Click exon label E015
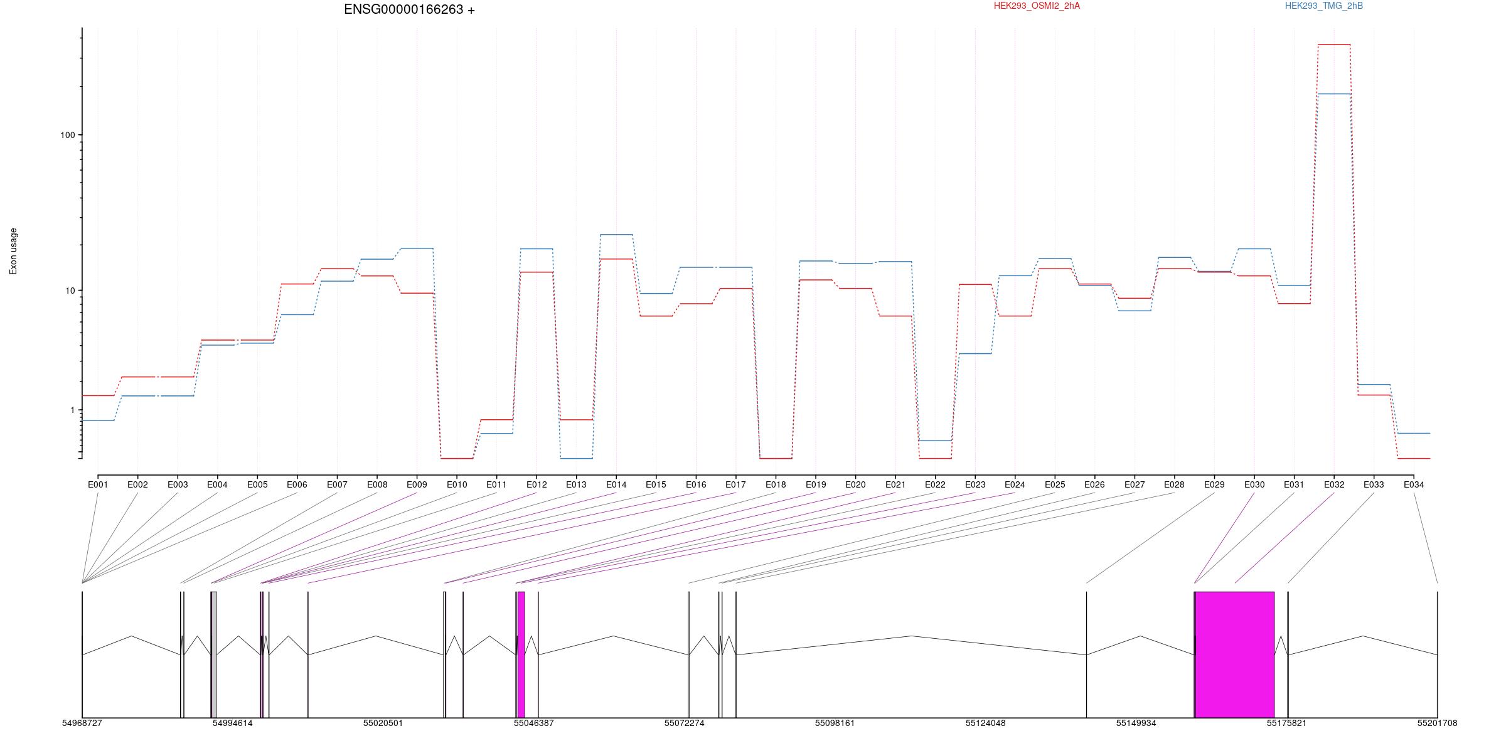The image size is (1506, 753). tap(656, 484)
